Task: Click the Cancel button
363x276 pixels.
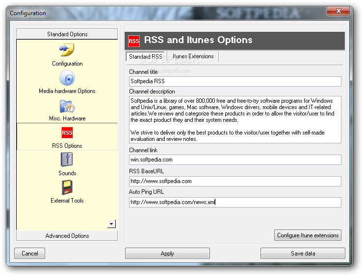Action: click(x=29, y=253)
